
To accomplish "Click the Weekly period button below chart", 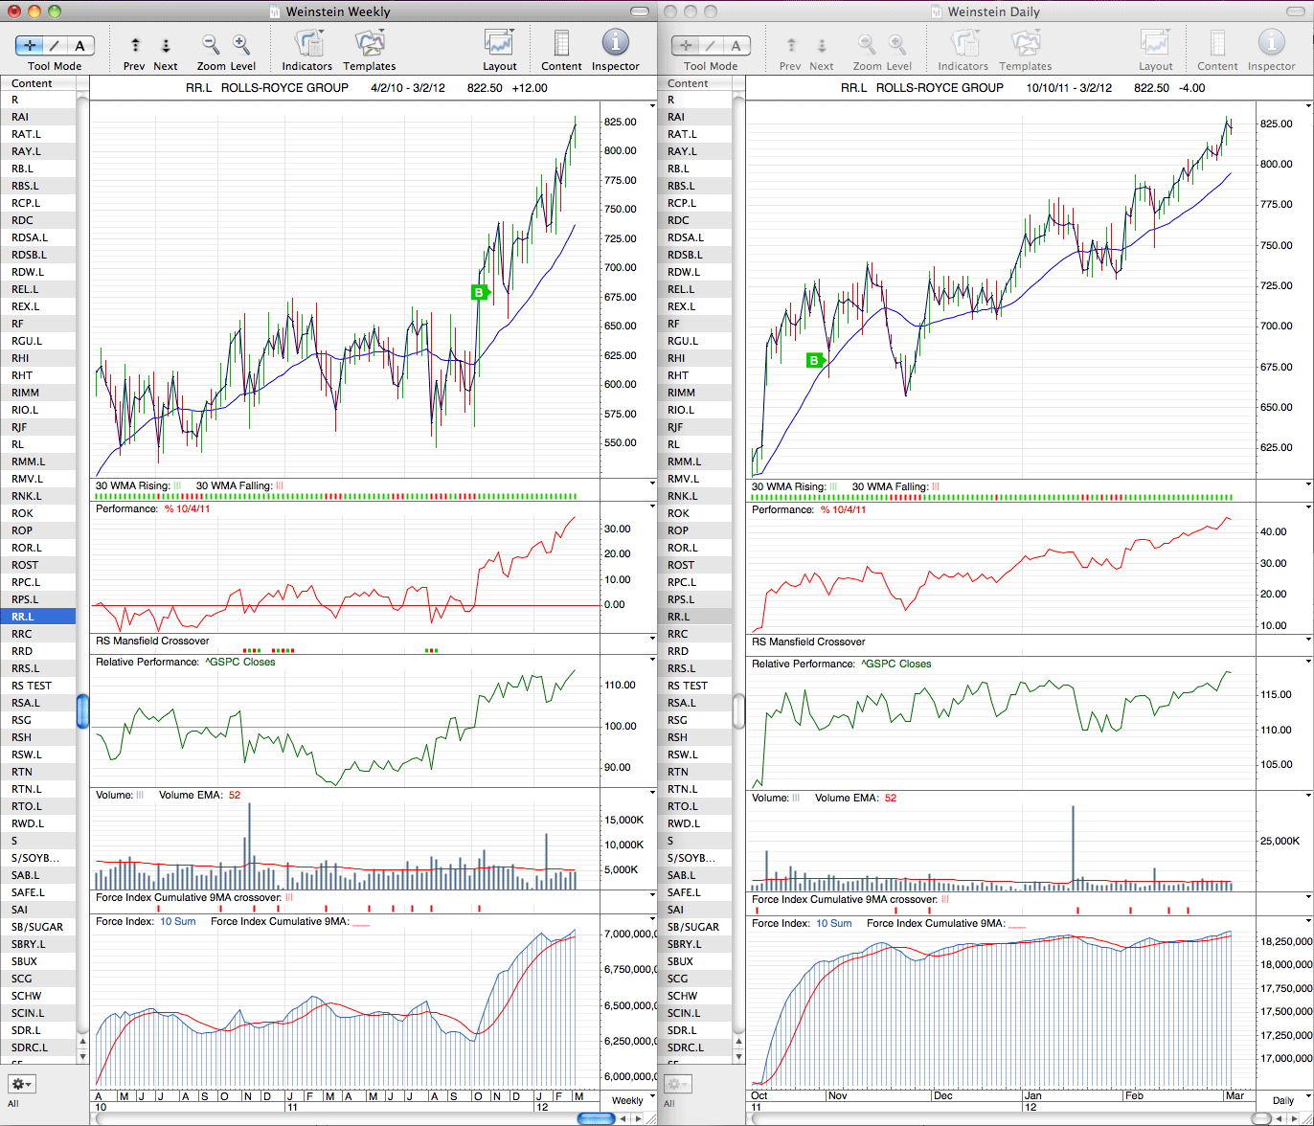I will point(627,1100).
